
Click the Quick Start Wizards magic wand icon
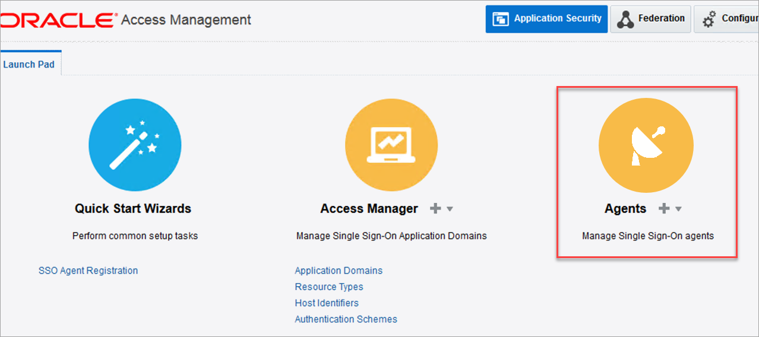click(x=135, y=145)
